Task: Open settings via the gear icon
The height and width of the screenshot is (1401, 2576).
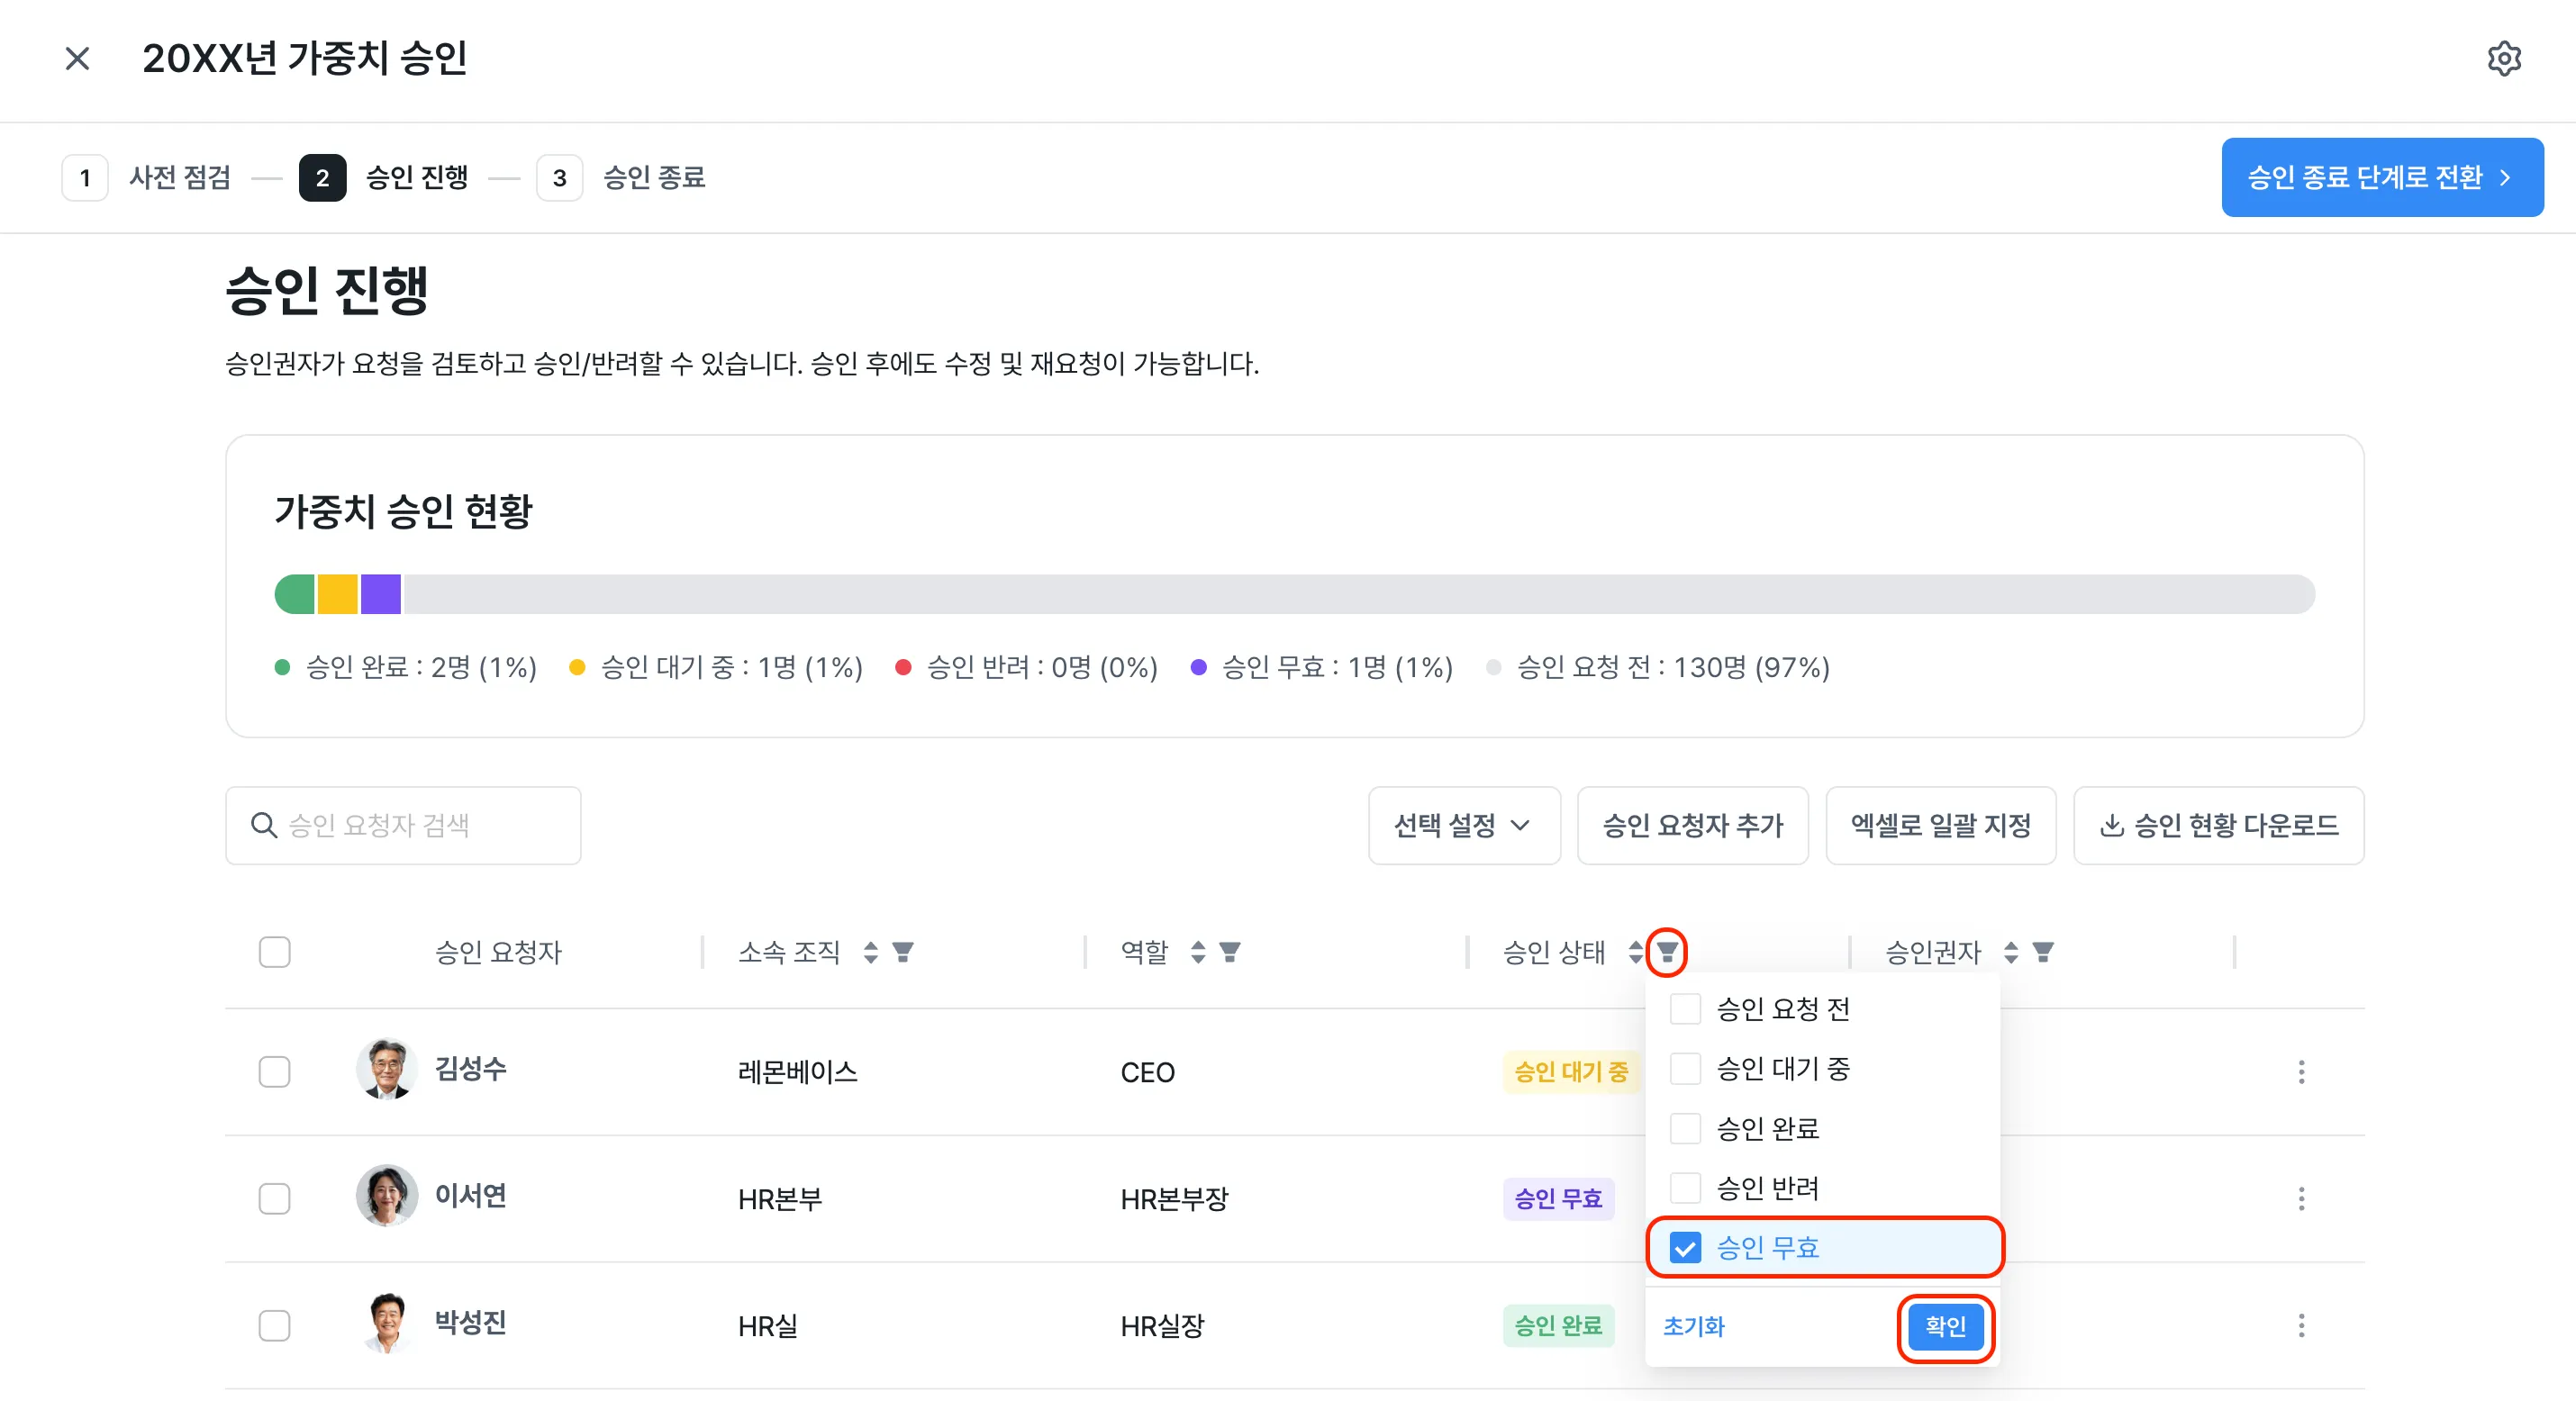Action: [x=2504, y=59]
